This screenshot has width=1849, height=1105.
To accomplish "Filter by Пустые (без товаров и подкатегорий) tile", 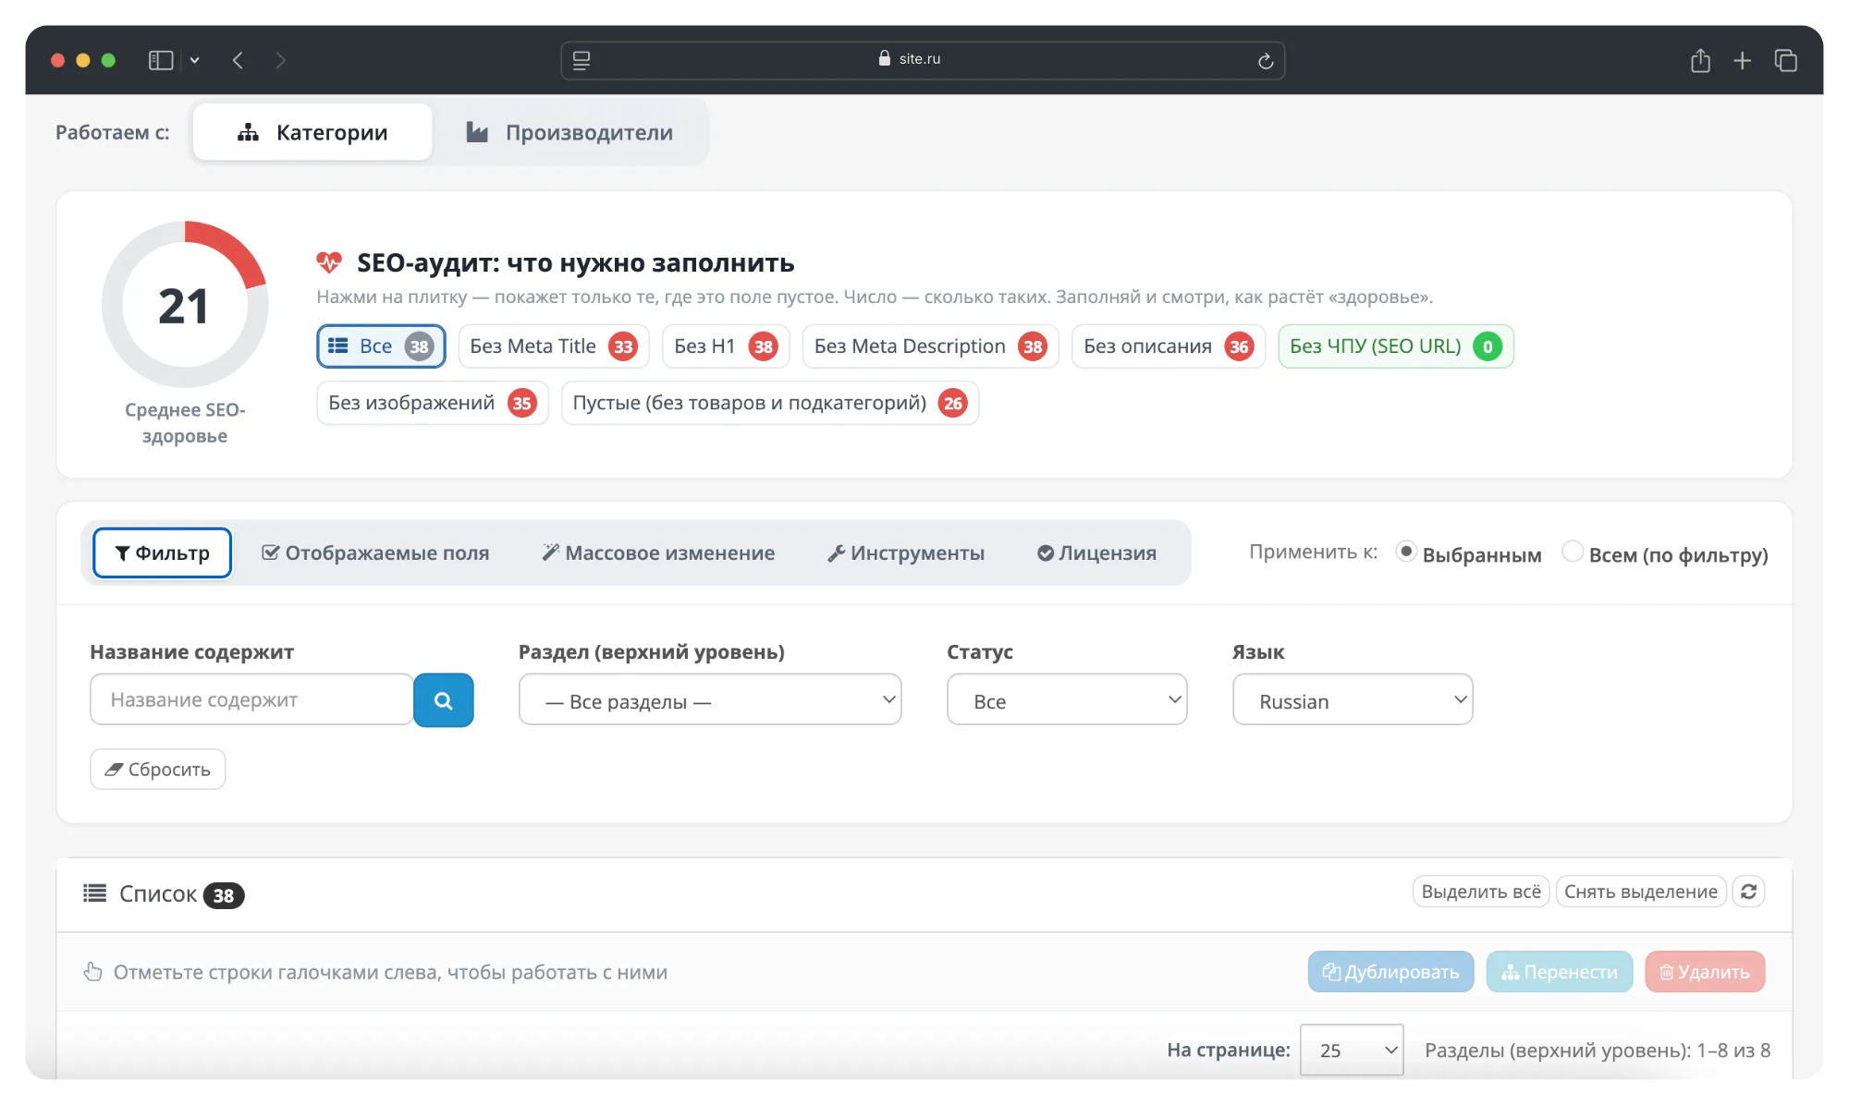I will coord(770,403).
